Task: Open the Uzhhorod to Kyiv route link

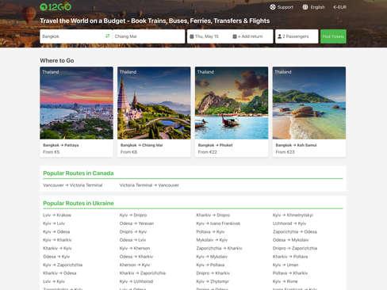Action: click(289, 223)
